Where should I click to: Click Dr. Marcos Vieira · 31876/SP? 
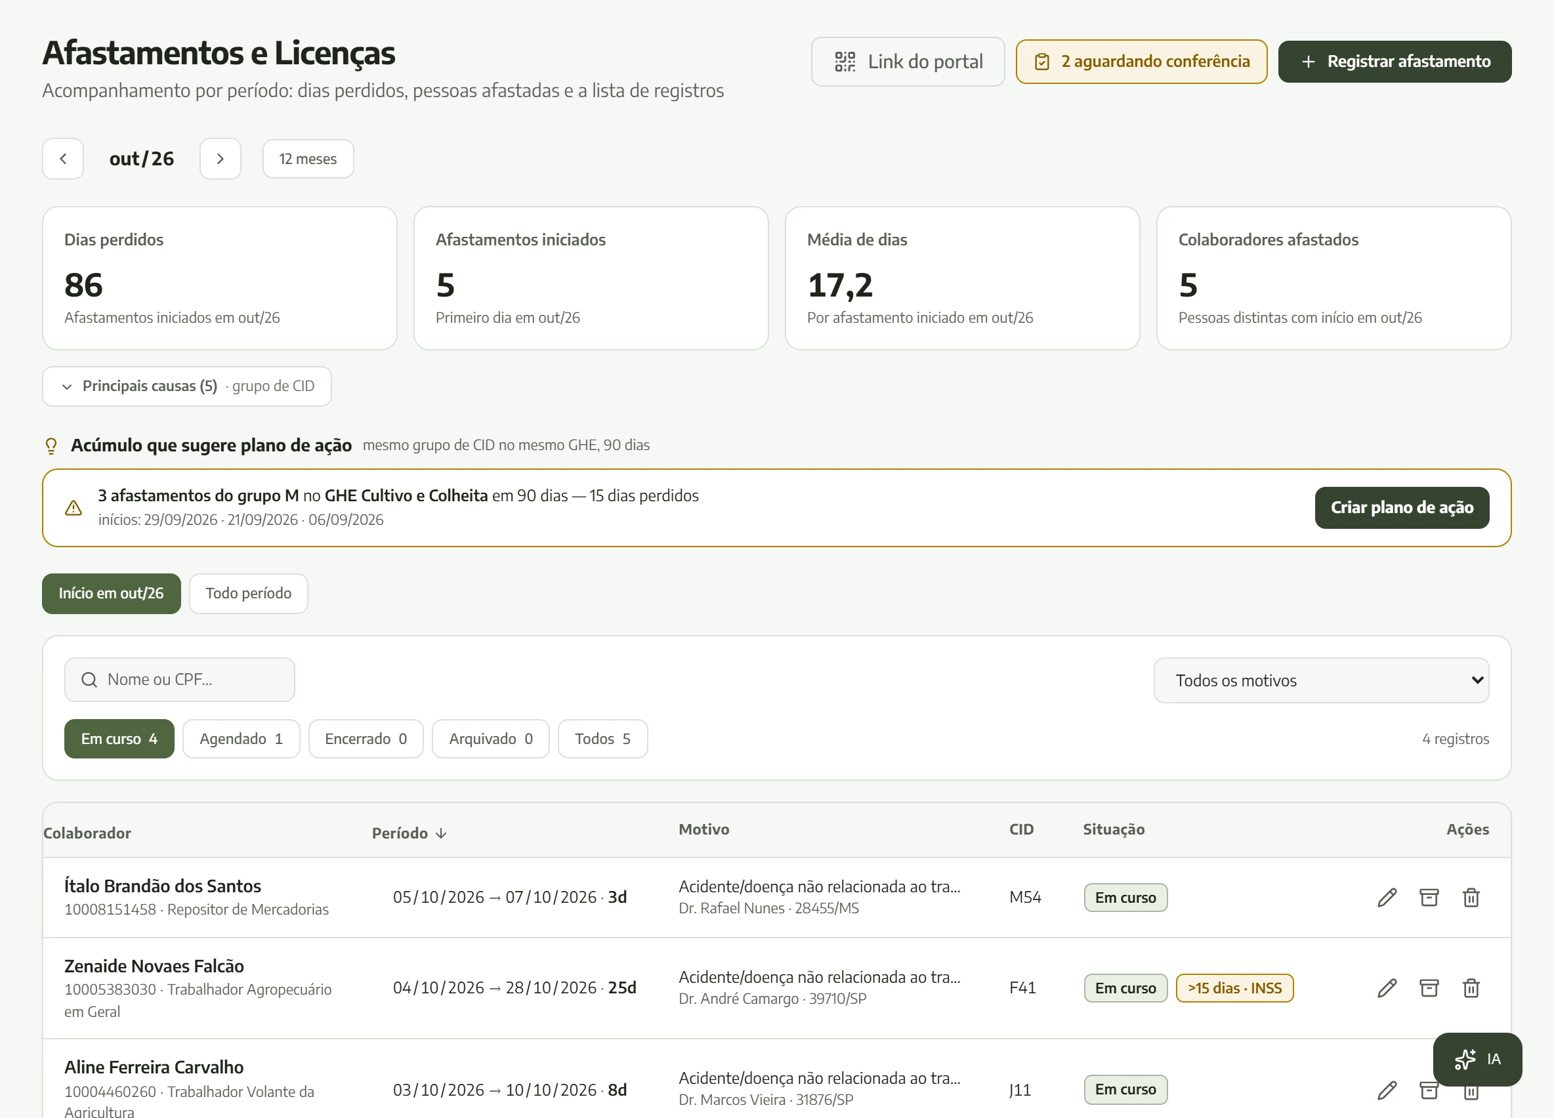coord(766,1100)
